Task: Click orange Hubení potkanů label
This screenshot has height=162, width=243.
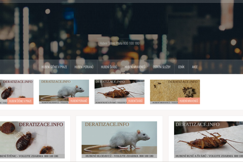Action: pos(79,101)
